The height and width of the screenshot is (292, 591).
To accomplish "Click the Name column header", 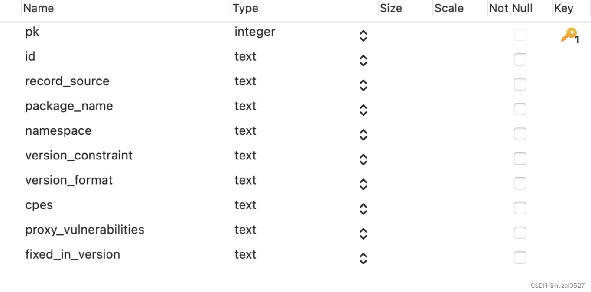I will (39, 8).
